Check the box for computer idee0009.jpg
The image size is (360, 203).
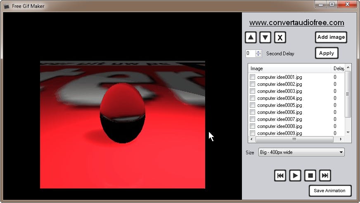point(252,133)
